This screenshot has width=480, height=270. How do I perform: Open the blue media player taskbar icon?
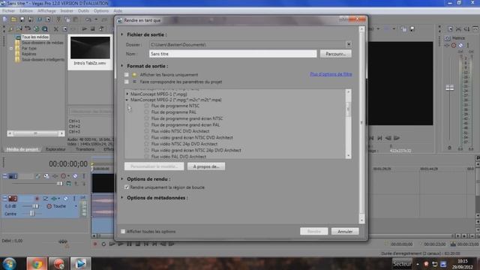point(80,263)
